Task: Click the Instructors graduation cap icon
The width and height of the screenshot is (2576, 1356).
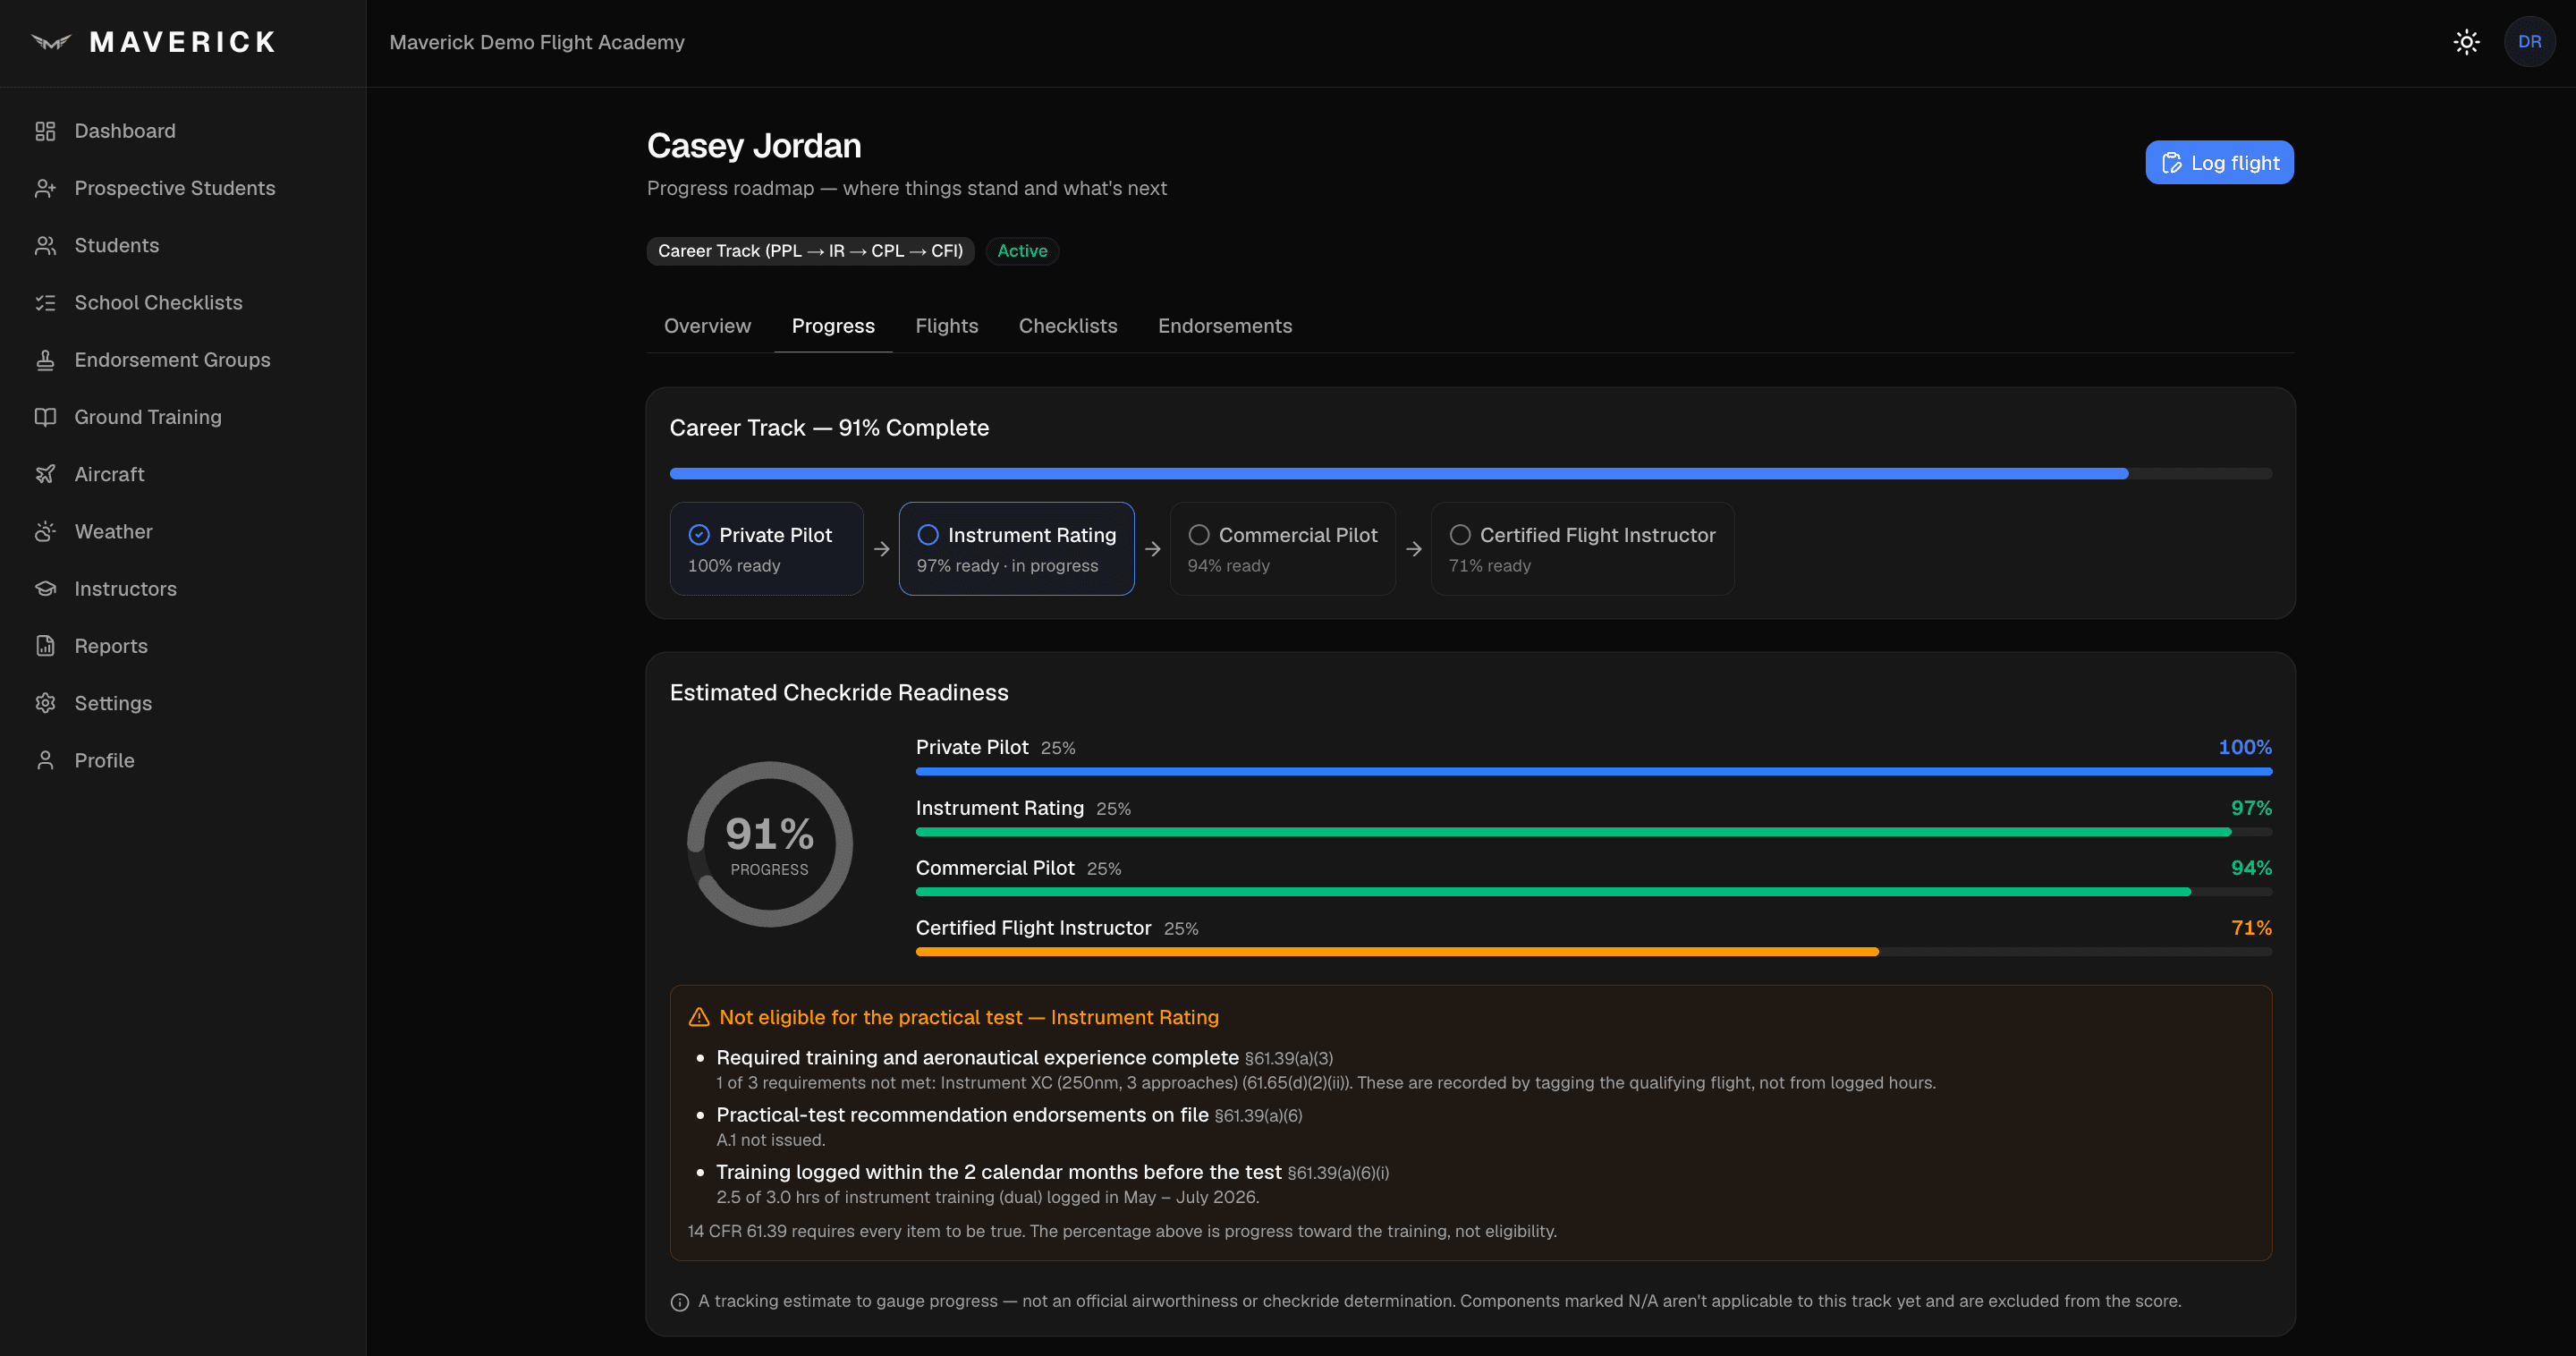Action: [45, 588]
